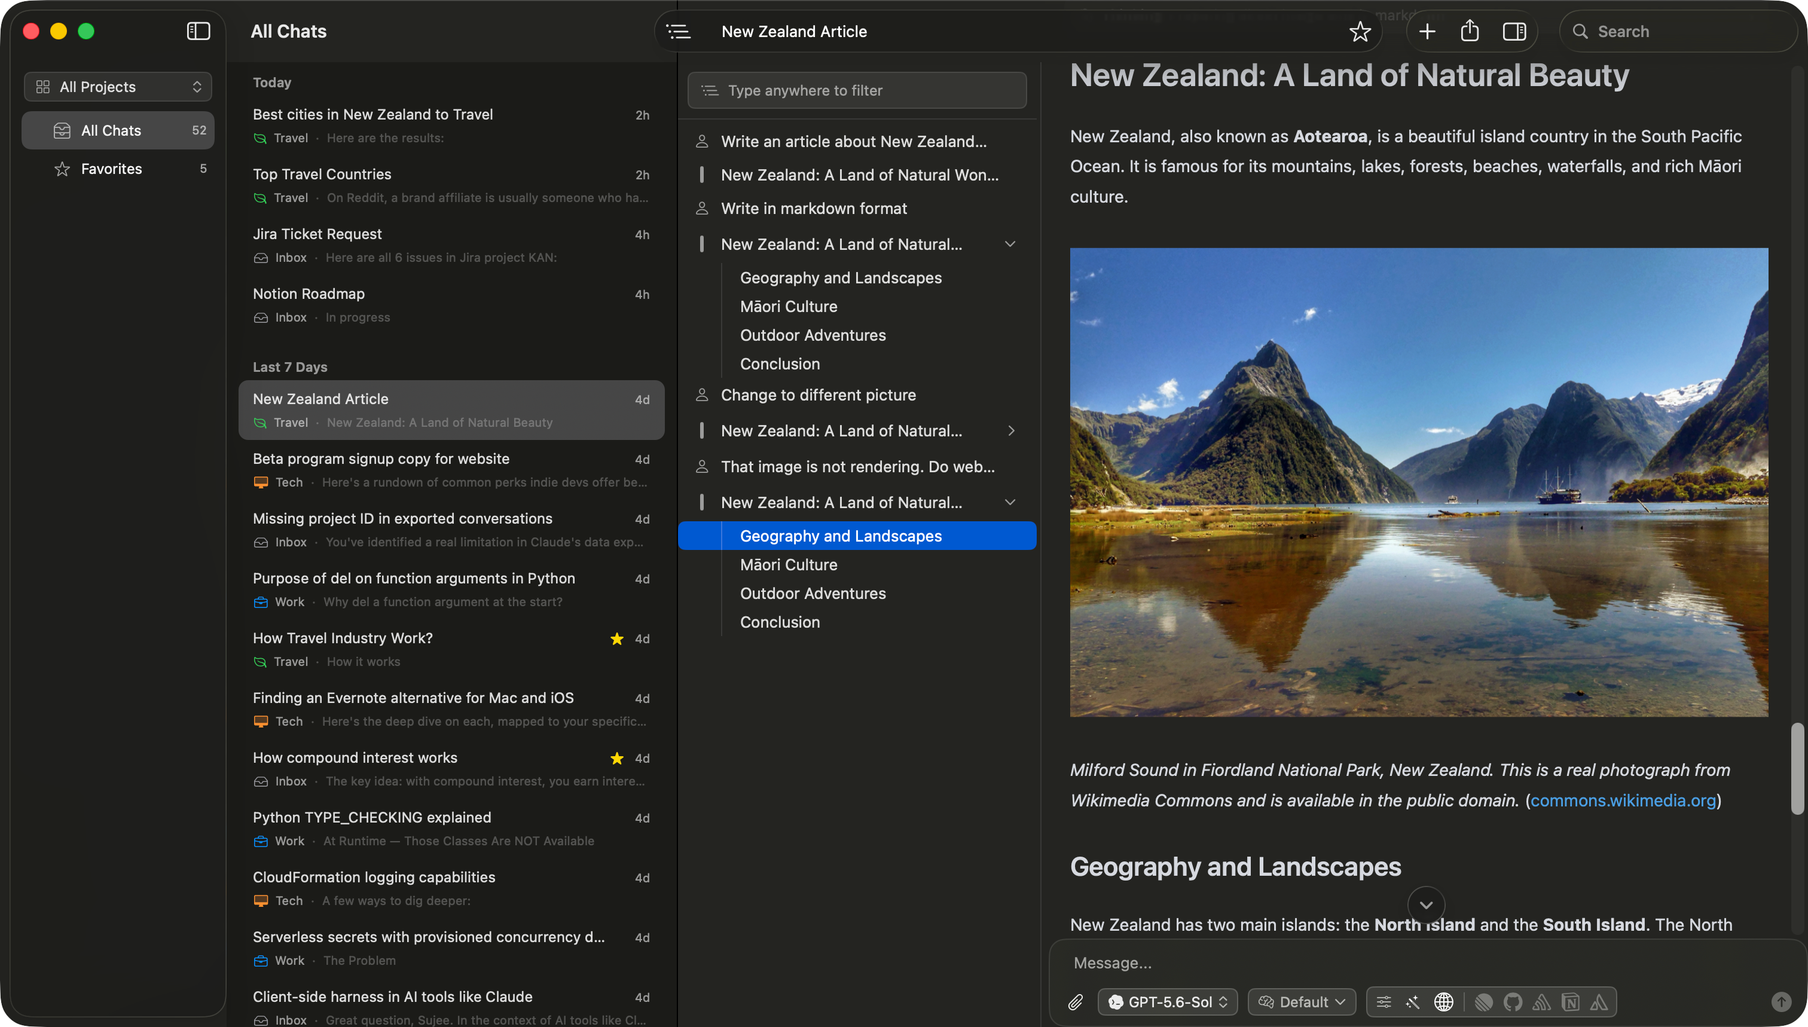Image resolution: width=1808 pixels, height=1027 pixels.
Task: Star the New Zealand Article chat as favorite
Action: (x=1360, y=32)
